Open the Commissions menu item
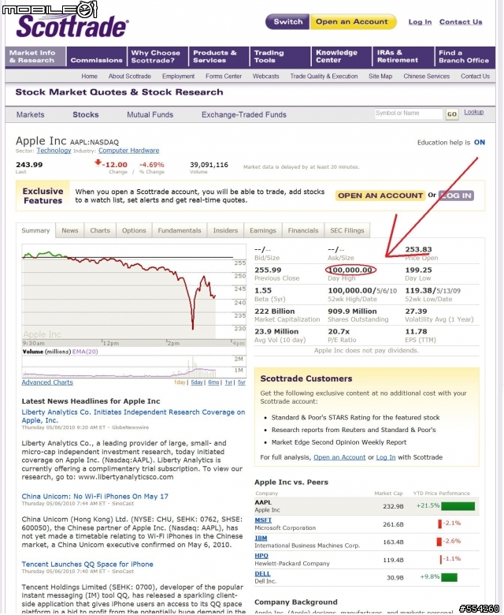Screen dimensions: 504x615 97,57
